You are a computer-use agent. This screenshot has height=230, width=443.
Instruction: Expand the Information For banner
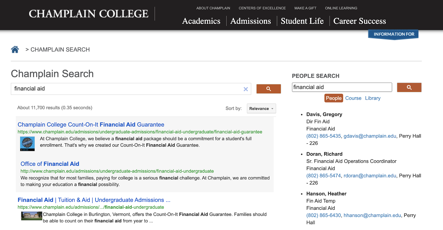[393, 34]
